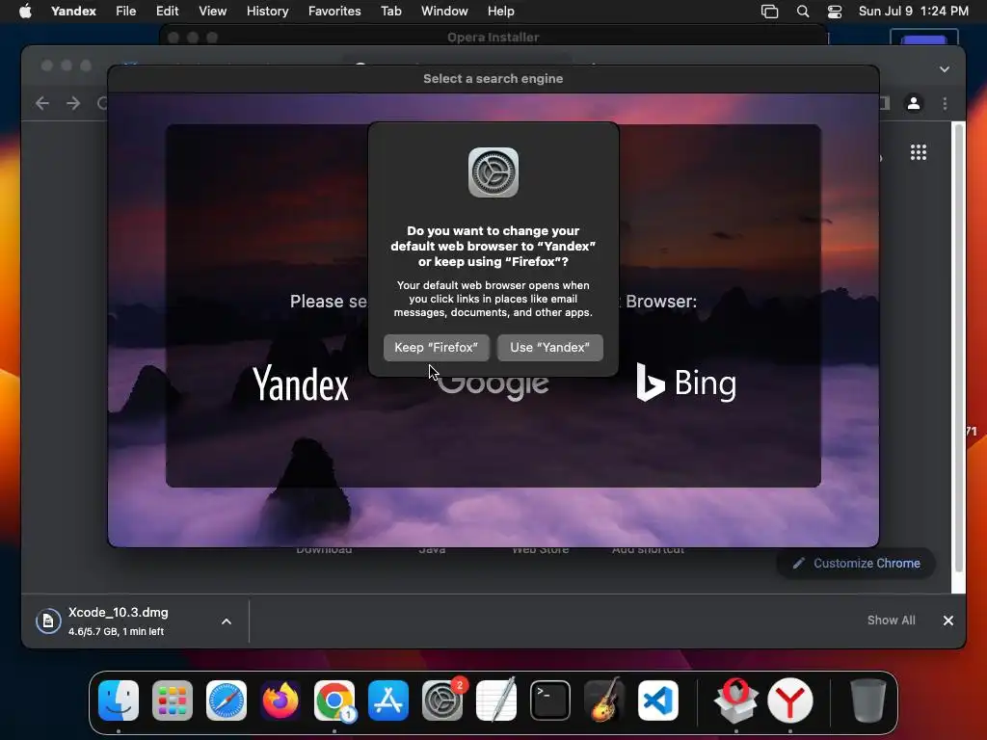Click Chrome page vertical scrollbar
This screenshot has height=740, width=987.
tap(959, 347)
